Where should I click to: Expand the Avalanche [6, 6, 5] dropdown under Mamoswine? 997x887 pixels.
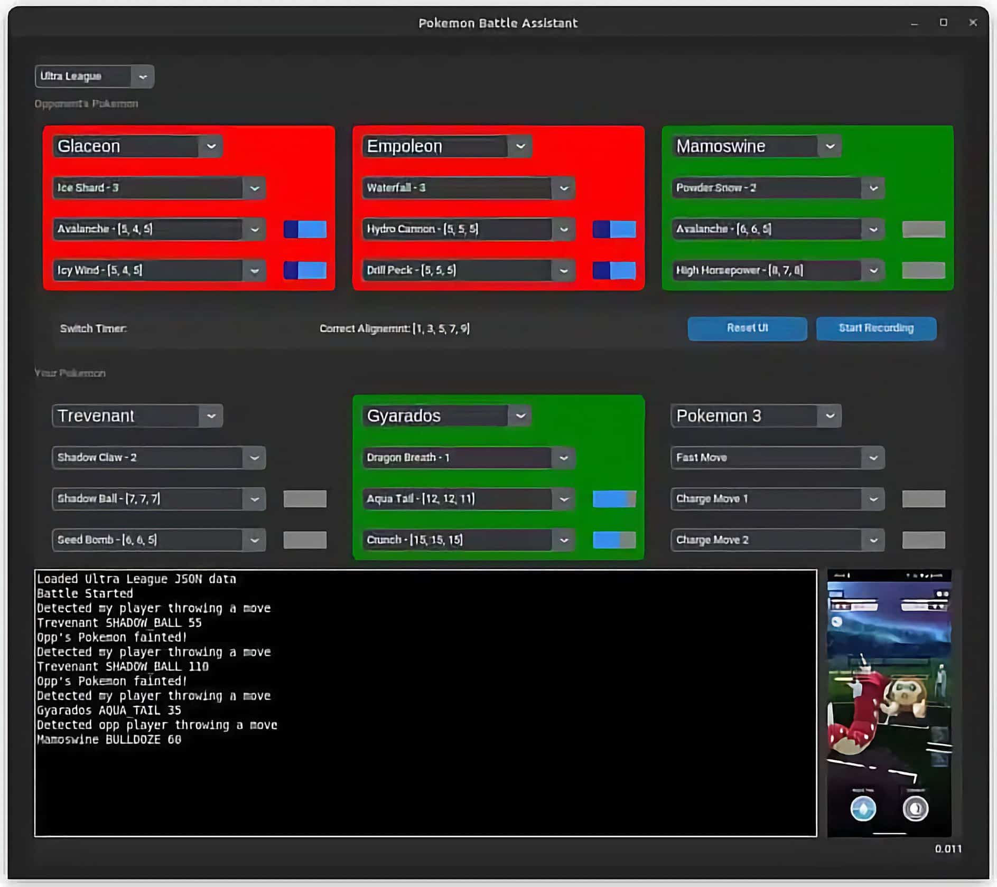click(778, 229)
